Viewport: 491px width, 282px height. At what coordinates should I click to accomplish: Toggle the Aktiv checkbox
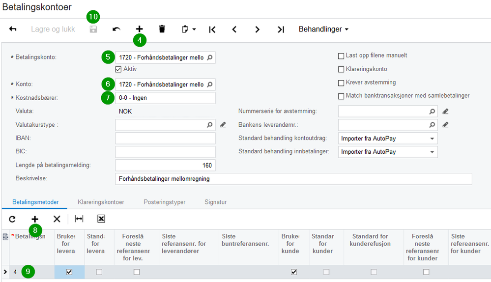tap(118, 69)
